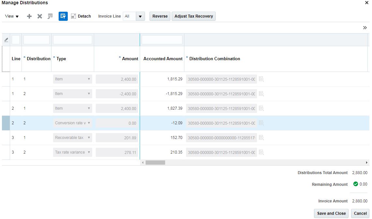Open account search on the Tax rate variance row
The width and height of the screenshot is (372, 219).
coord(261,152)
